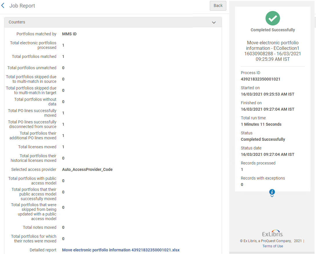Open the Terms of Use link
The height and width of the screenshot is (254, 316).
(273, 246)
